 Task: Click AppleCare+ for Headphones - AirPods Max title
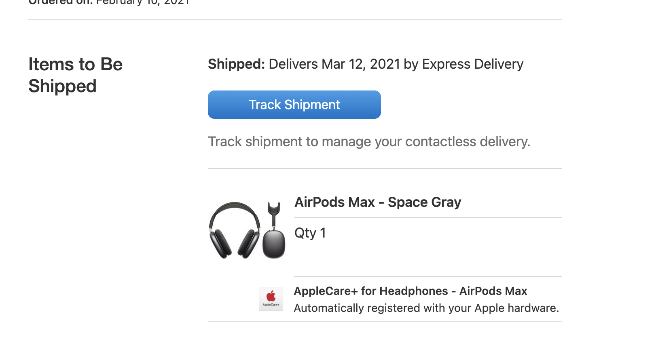coord(410,291)
